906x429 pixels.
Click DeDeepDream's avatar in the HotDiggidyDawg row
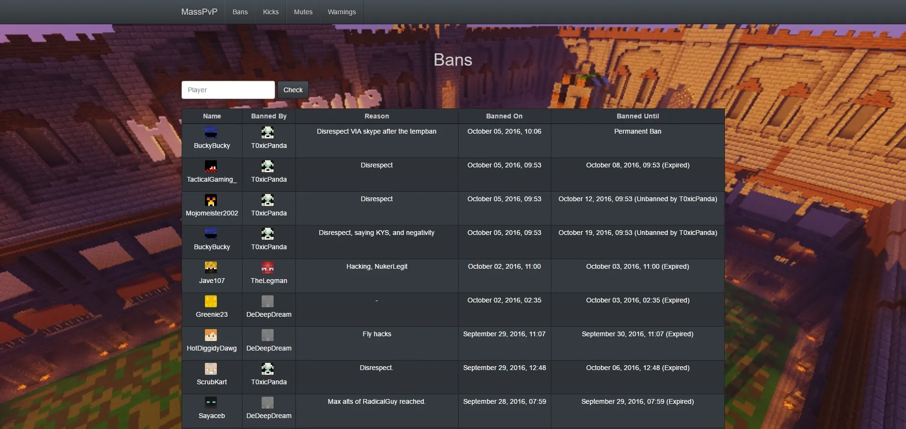coord(267,335)
